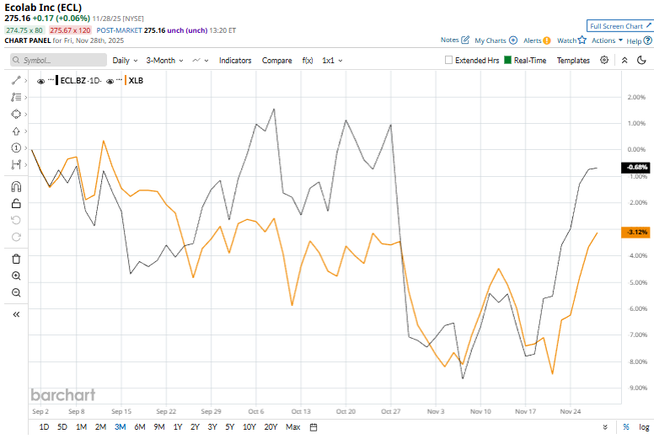Open the Compare menu

277,61
